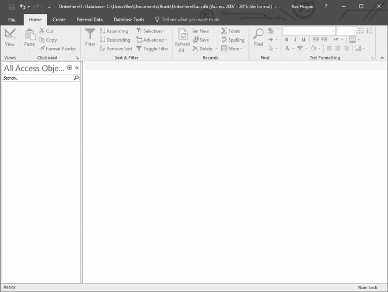Collapse the navigation pane with chevrons
This screenshot has width=388, height=292.
click(x=77, y=68)
